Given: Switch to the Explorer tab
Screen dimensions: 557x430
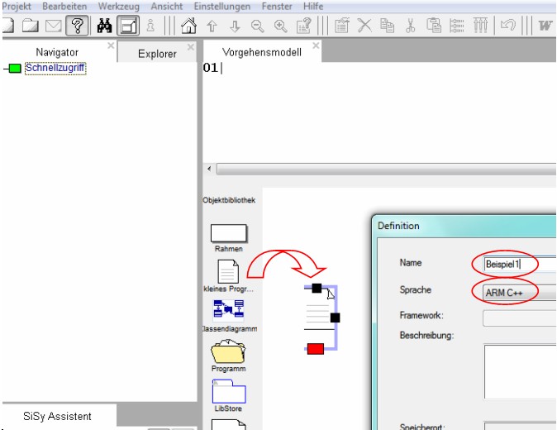Looking at the screenshot, I should pos(157,54).
